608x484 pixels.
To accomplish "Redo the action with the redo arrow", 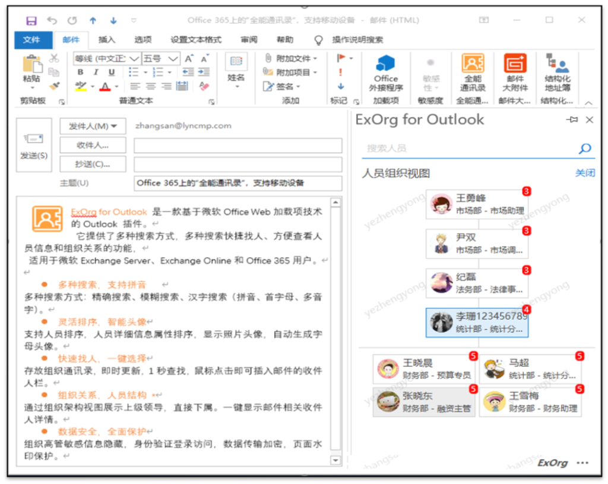I will coord(72,20).
